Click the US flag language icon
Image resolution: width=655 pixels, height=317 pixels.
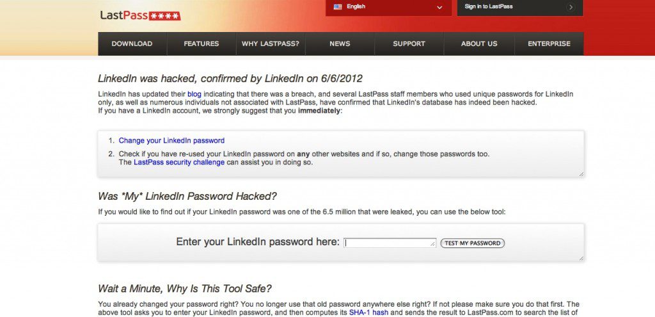point(338,7)
